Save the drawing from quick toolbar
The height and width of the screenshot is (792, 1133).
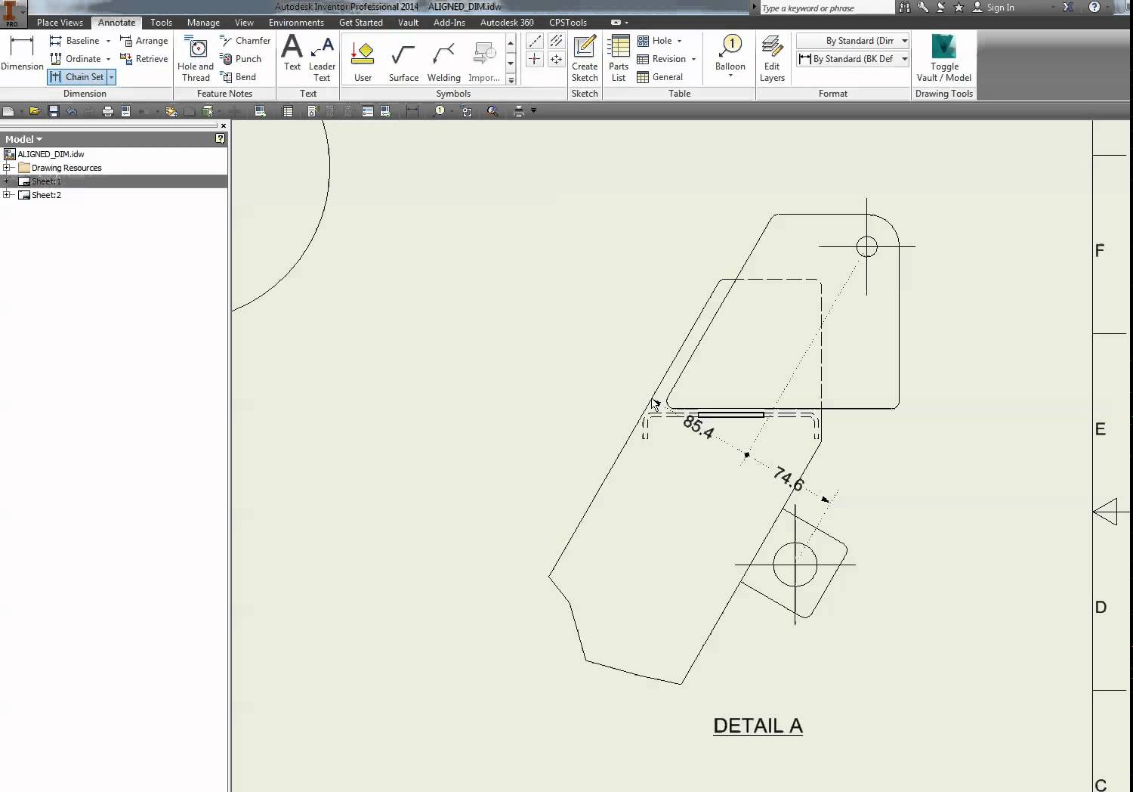click(x=54, y=111)
